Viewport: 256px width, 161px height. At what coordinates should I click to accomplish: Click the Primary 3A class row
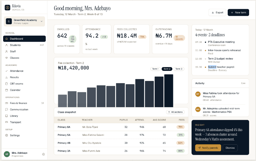coord(121,151)
